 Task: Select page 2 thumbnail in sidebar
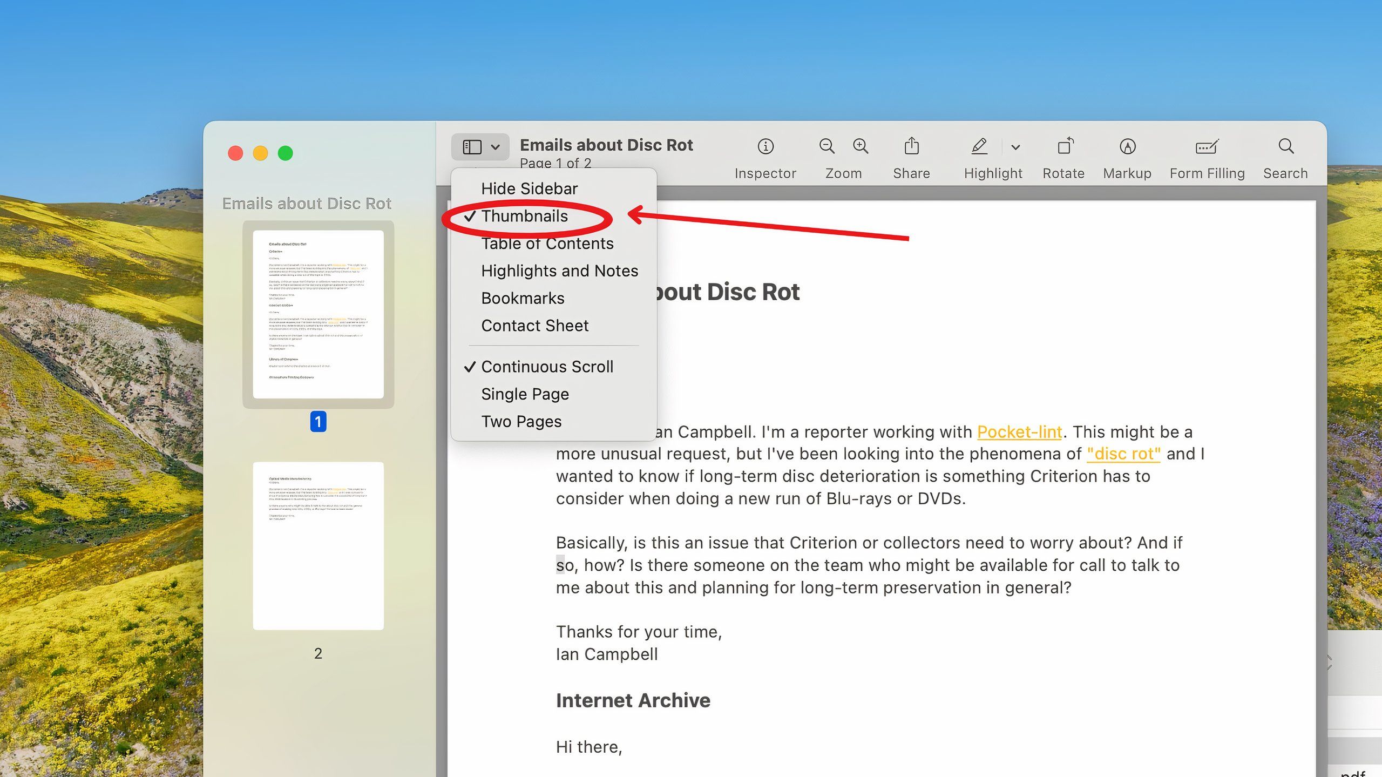[x=318, y=545]
